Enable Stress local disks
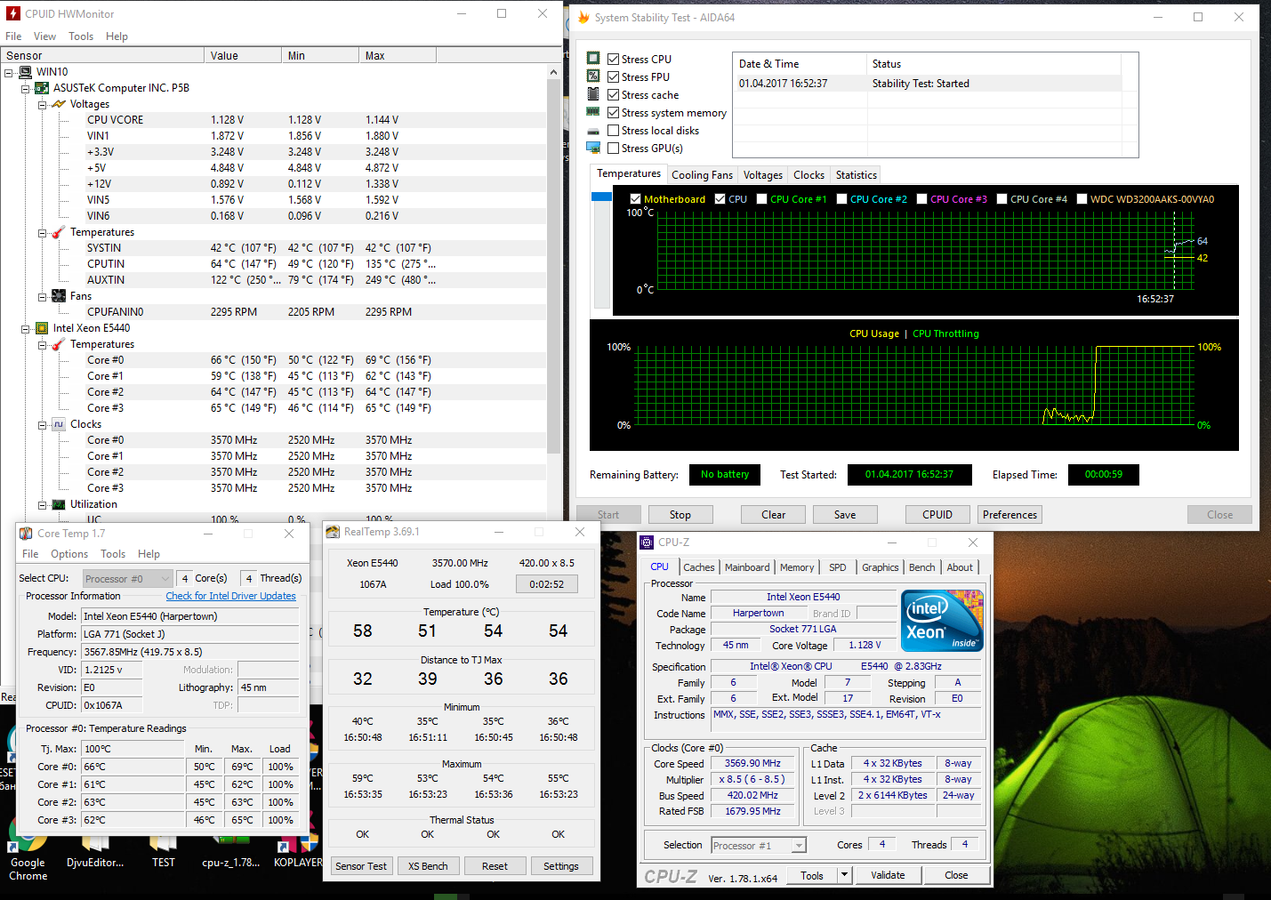 tap(614, 130)
